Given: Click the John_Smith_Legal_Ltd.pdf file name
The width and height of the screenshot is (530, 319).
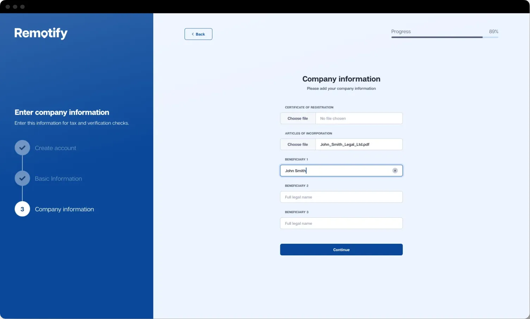Looking at the screenshot, I should [x=345, y=145].
